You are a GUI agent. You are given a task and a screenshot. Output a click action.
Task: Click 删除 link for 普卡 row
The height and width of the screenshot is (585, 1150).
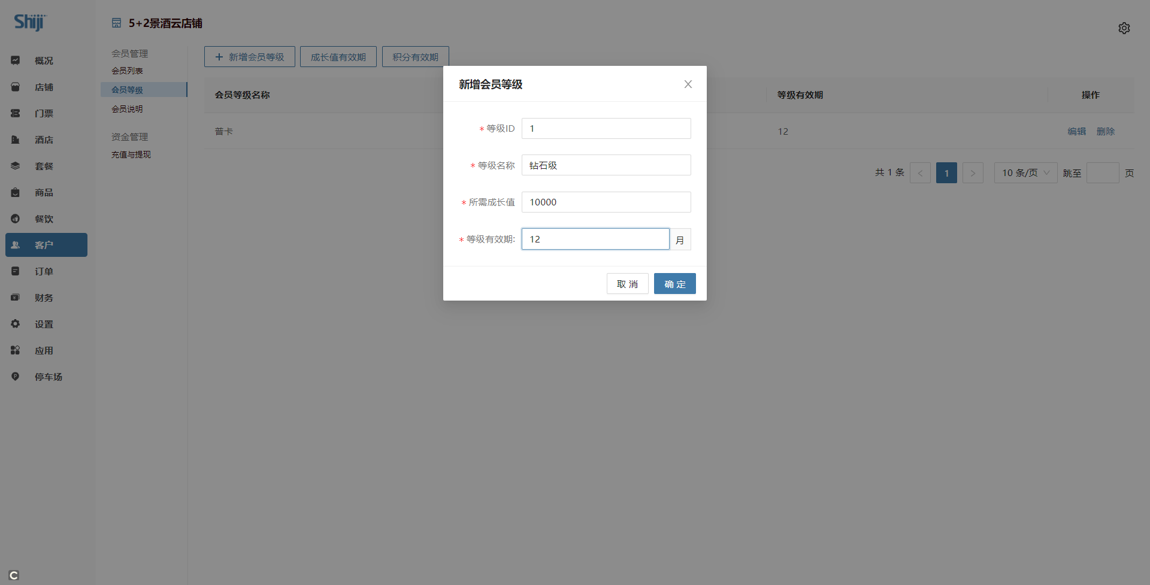coord(1106,132)
